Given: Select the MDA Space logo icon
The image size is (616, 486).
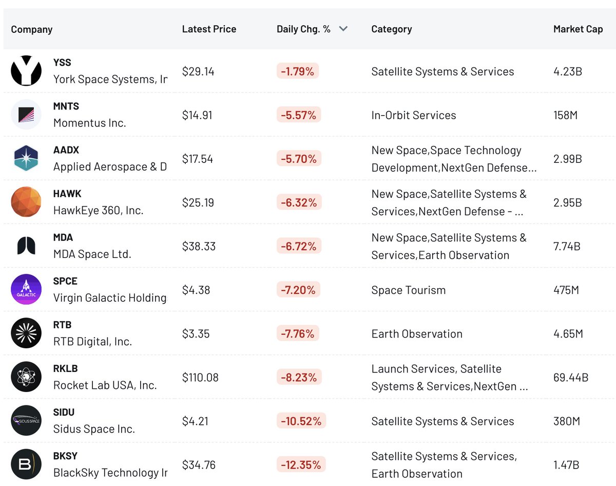Looking at the screenshot, I should 26,246.
